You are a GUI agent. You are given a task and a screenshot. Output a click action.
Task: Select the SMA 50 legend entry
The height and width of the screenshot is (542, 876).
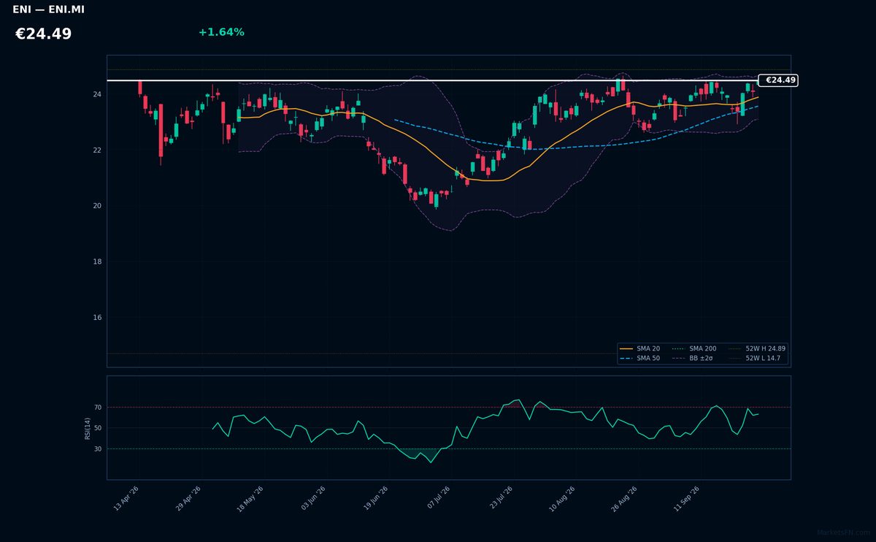pos(639,359)
